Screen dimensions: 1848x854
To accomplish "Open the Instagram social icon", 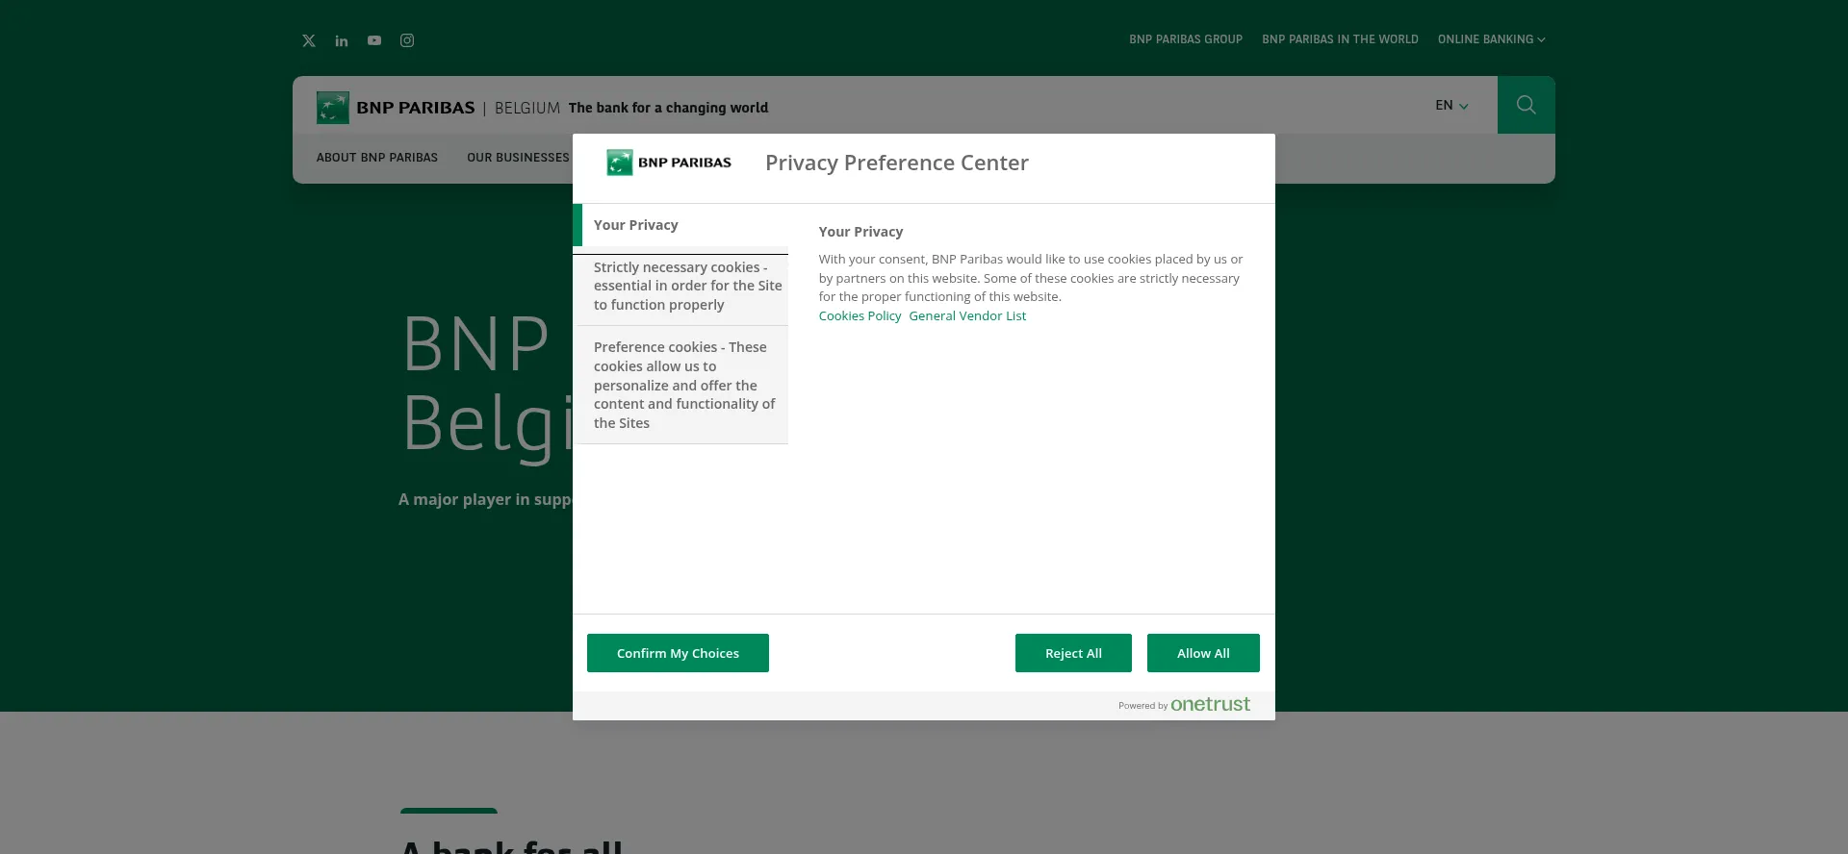I will click(407, 40).
